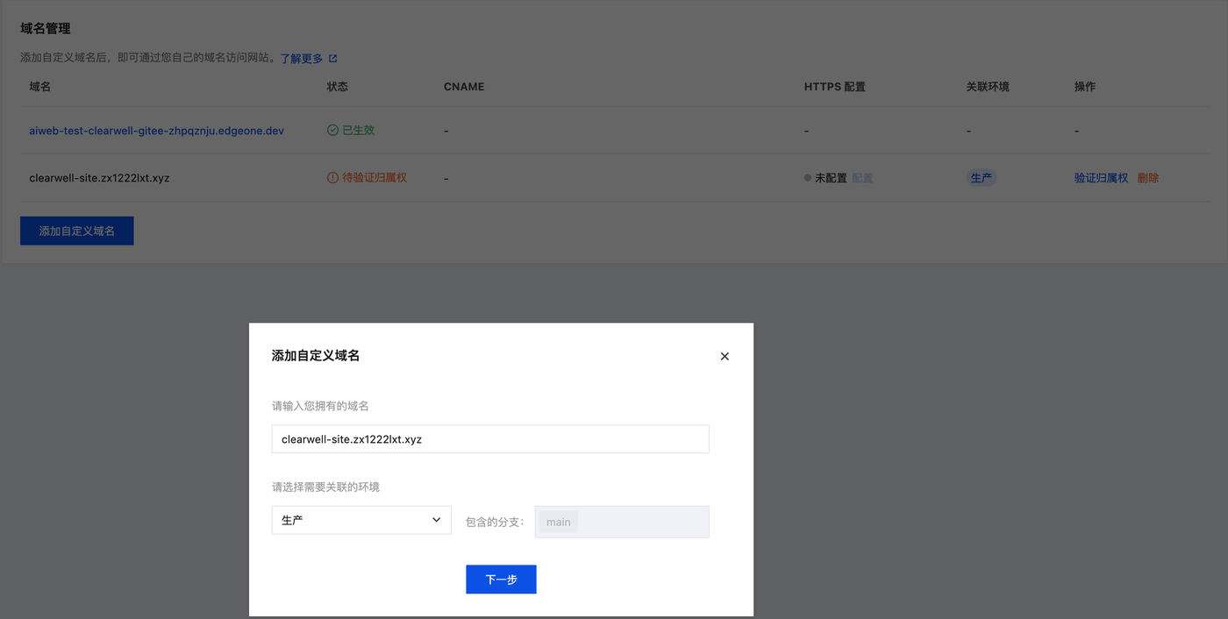
Task: Close the 添加自定义域名 dialog
Action: (725, 356)
